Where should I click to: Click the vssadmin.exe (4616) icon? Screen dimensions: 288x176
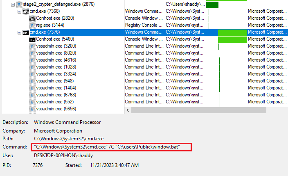32,60
